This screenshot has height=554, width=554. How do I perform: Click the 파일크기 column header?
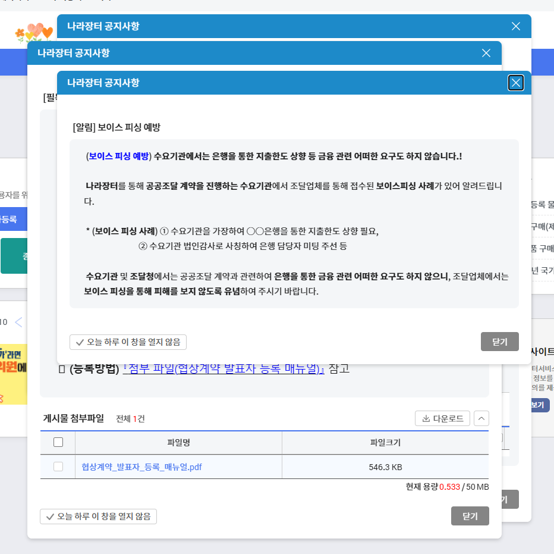[385, 443]
